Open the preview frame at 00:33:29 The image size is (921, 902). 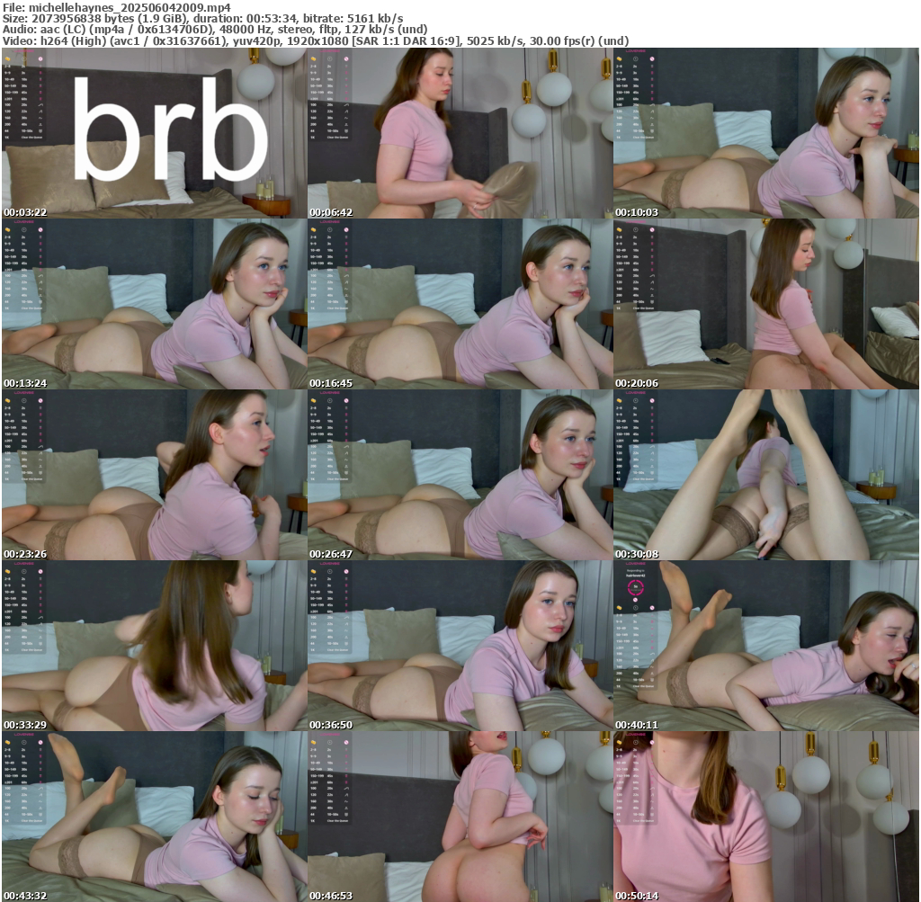point(154,646)
